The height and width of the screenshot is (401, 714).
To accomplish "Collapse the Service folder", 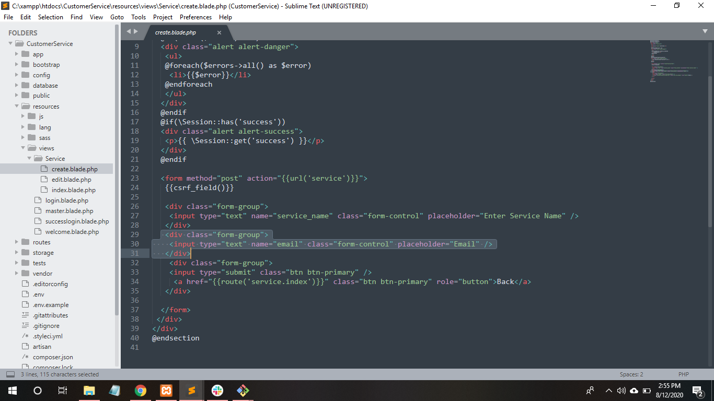I will [x=30, y=159].
